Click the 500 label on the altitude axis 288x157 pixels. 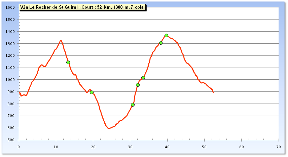(11, 140)
